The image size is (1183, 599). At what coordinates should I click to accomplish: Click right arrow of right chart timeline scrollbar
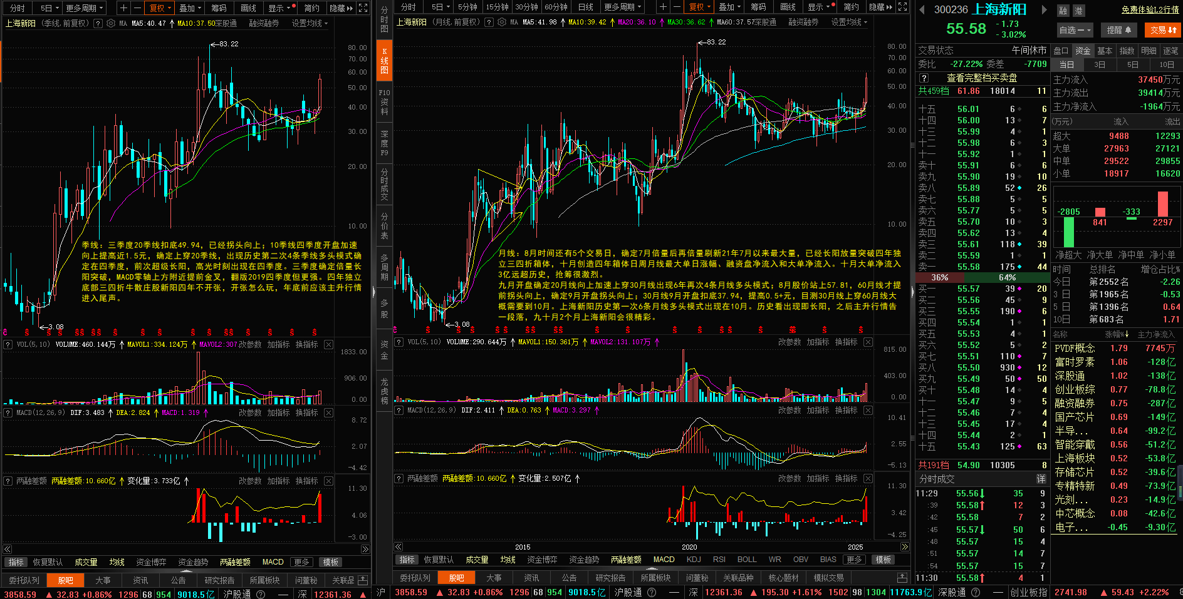pyautogui.click(x=904, y=547)
